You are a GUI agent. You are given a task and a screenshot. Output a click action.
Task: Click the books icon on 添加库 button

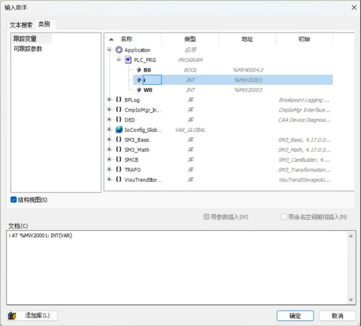tap(12, 316)
